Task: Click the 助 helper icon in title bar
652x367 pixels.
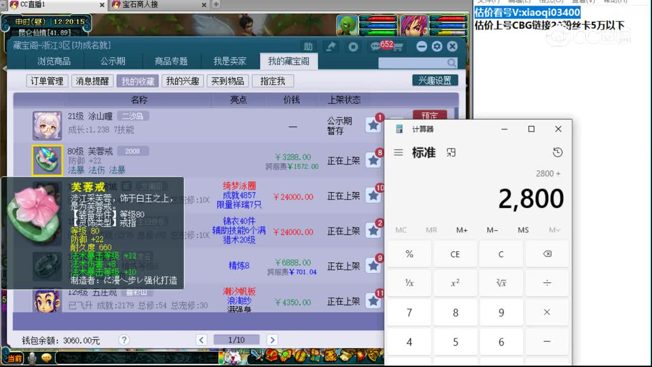Action: point(308,46)
